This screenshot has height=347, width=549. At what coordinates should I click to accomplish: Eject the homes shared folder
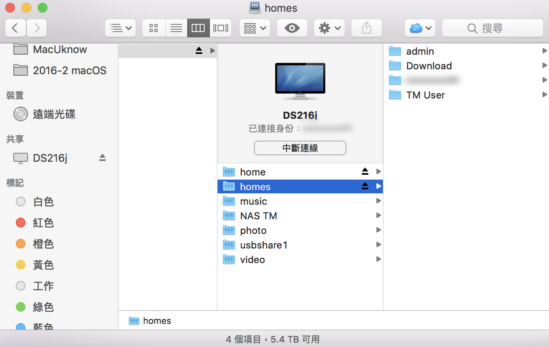click(365, 186)
